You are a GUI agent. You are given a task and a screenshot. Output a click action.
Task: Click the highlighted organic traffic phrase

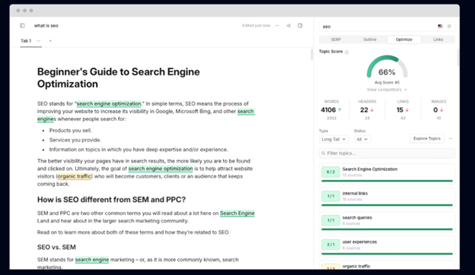[x=75, y=176]
